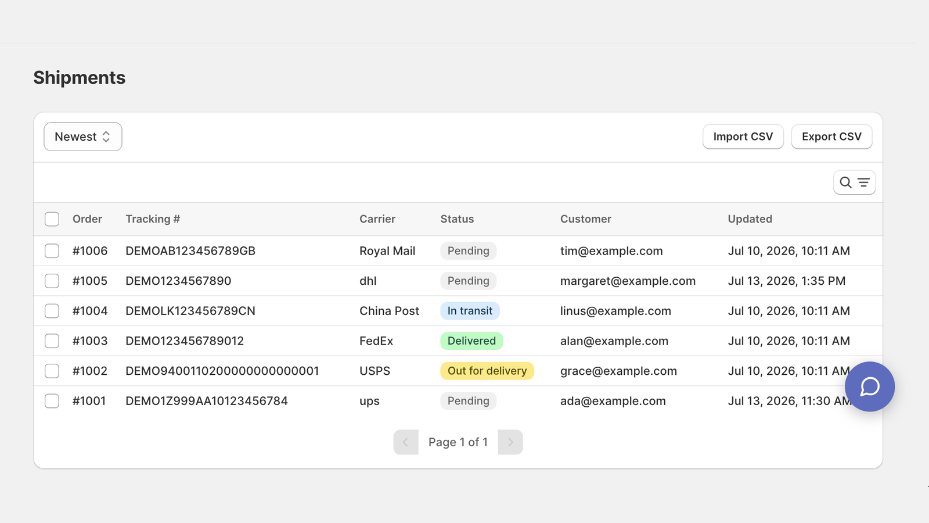Click tracking number DEMOAB123456789GB
Image resolution: width=929 pixels, height=523 pixels.
[x=190, y=251]
